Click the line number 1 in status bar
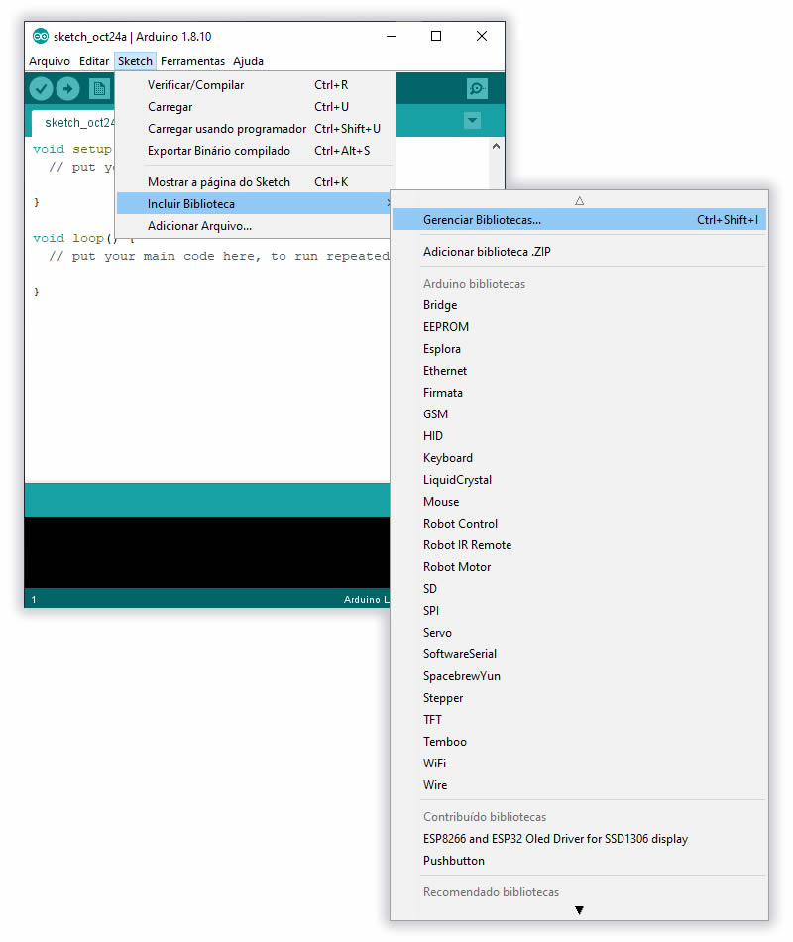Image resolution: width=793 pixels, height=942 pixels. pos(34,600)
